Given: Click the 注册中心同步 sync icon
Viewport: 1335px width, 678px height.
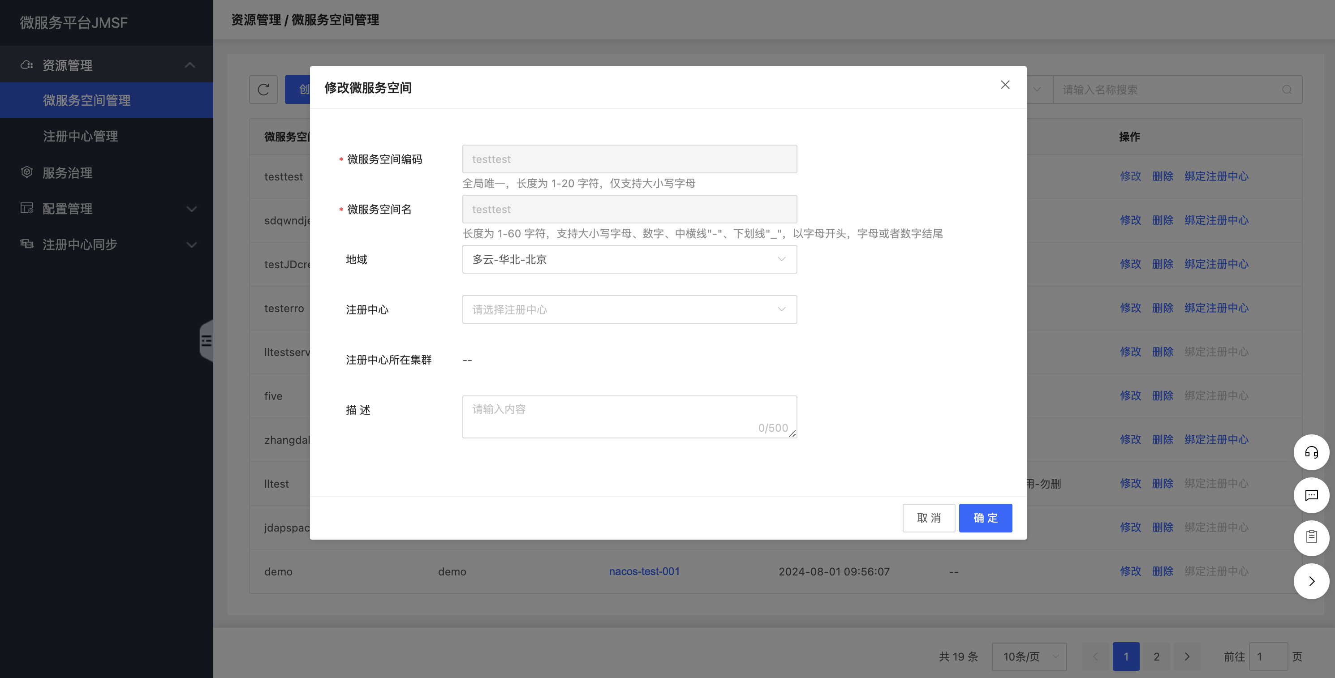Looking at the screenshot, I should coord(26,244).
